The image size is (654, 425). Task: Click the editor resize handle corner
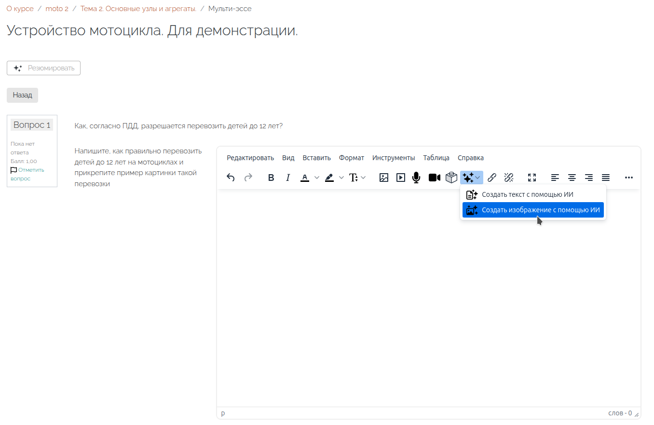[637, 414]
